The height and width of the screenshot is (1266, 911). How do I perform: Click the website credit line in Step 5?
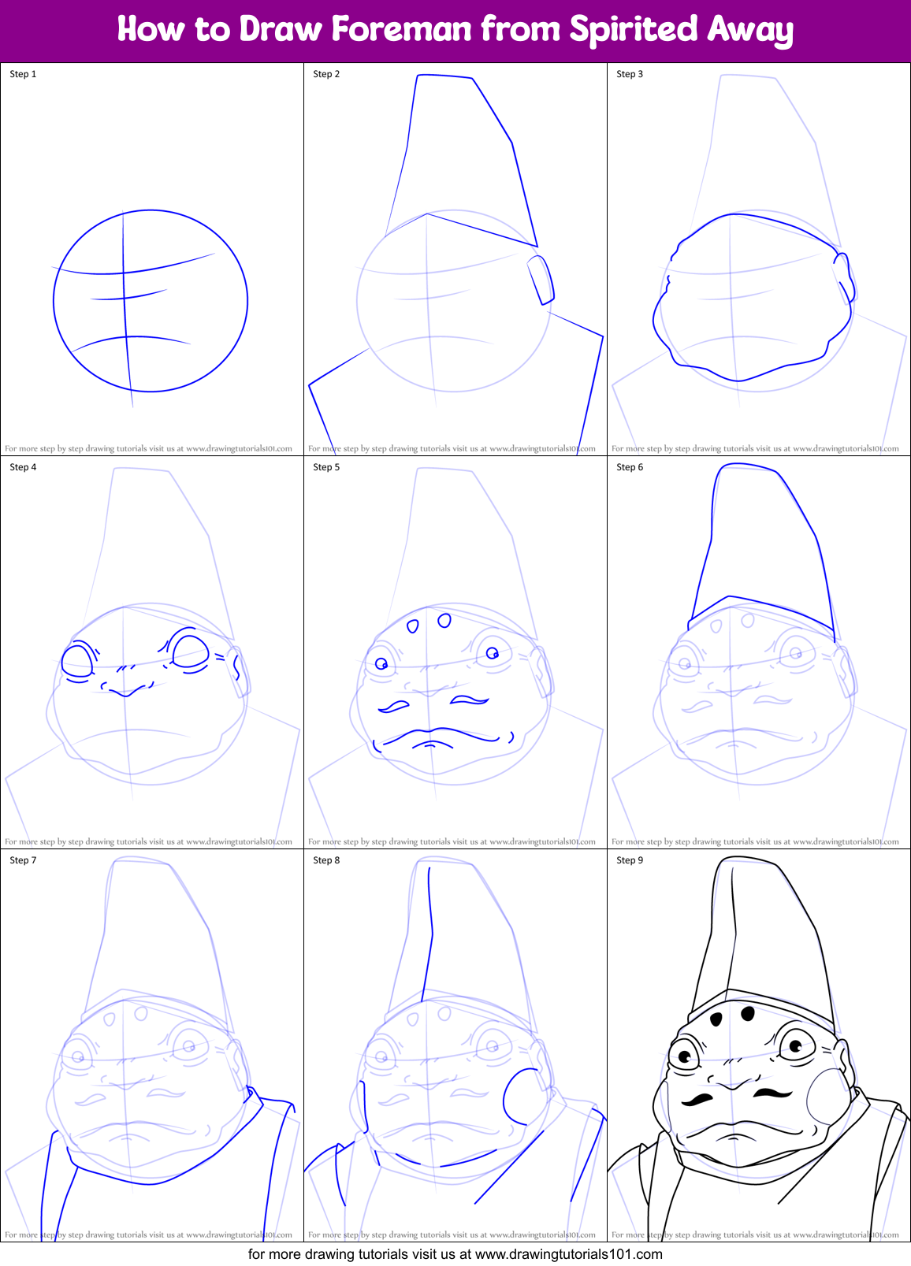click(452, 841)
